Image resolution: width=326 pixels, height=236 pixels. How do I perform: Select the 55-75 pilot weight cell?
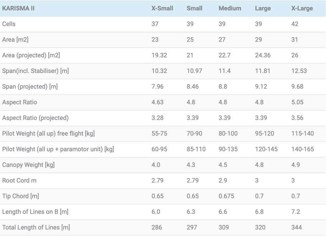point(159,133)
